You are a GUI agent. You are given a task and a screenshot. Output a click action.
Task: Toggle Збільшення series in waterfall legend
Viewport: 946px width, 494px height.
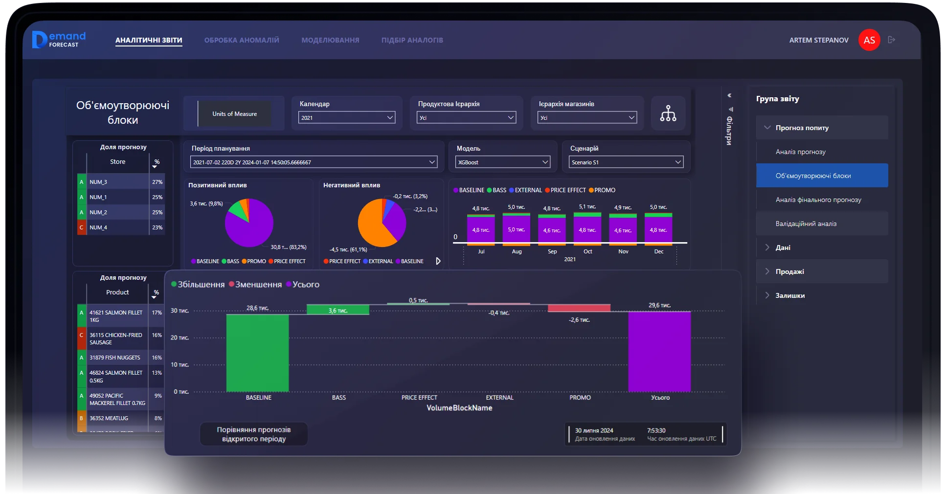198,285
